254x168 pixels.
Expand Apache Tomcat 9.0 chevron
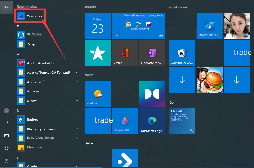(x=77, y=72)
